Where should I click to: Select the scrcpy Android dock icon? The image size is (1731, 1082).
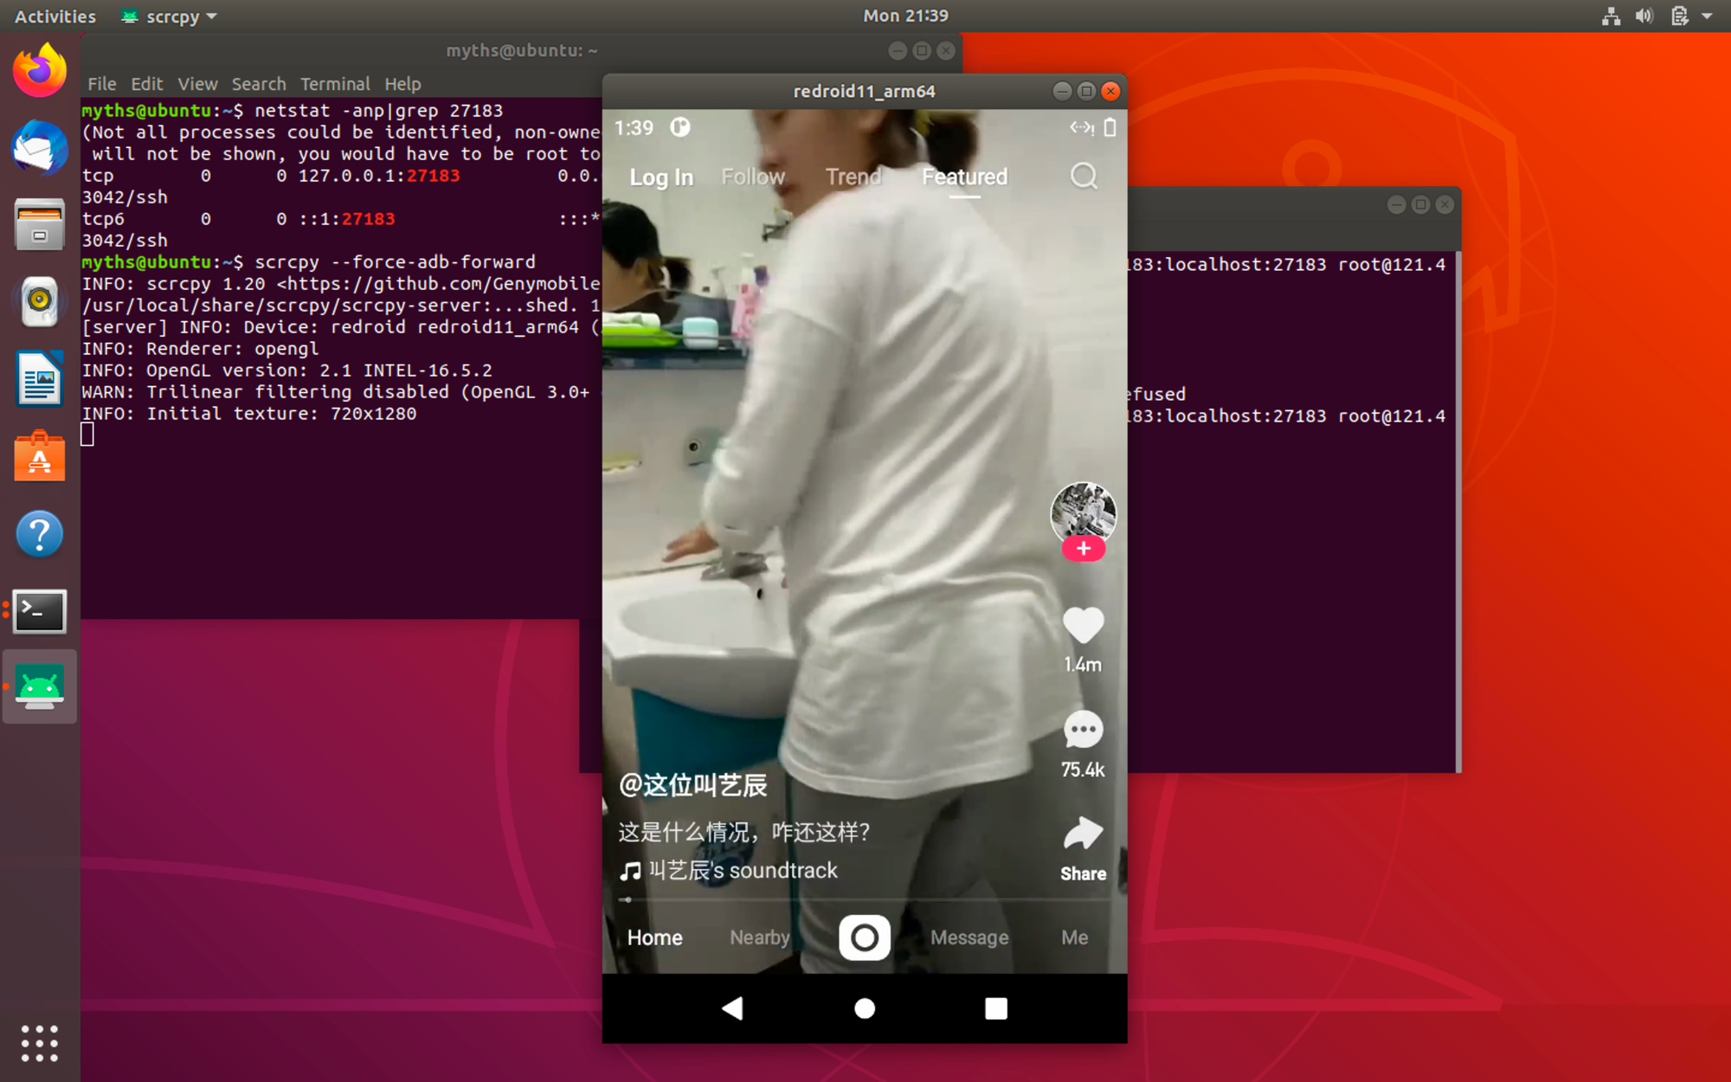(x=40, y=687)
